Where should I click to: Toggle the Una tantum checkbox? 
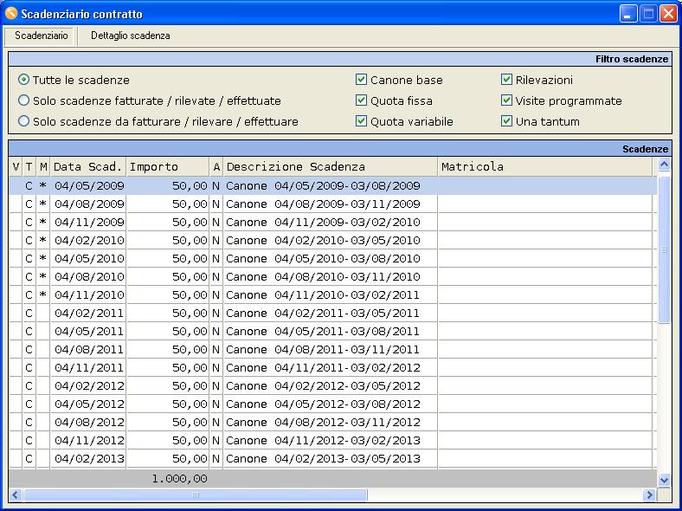point(507,121)
